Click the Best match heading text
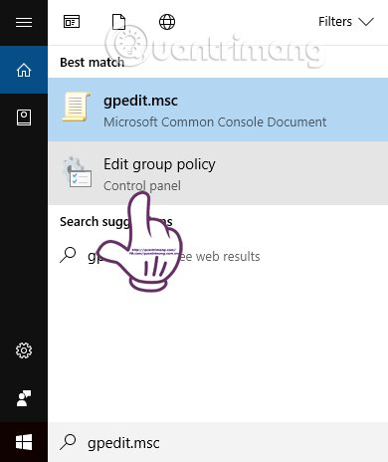This screenshot has height=462, width=388. pyautogui.click(x=93, y=63)
